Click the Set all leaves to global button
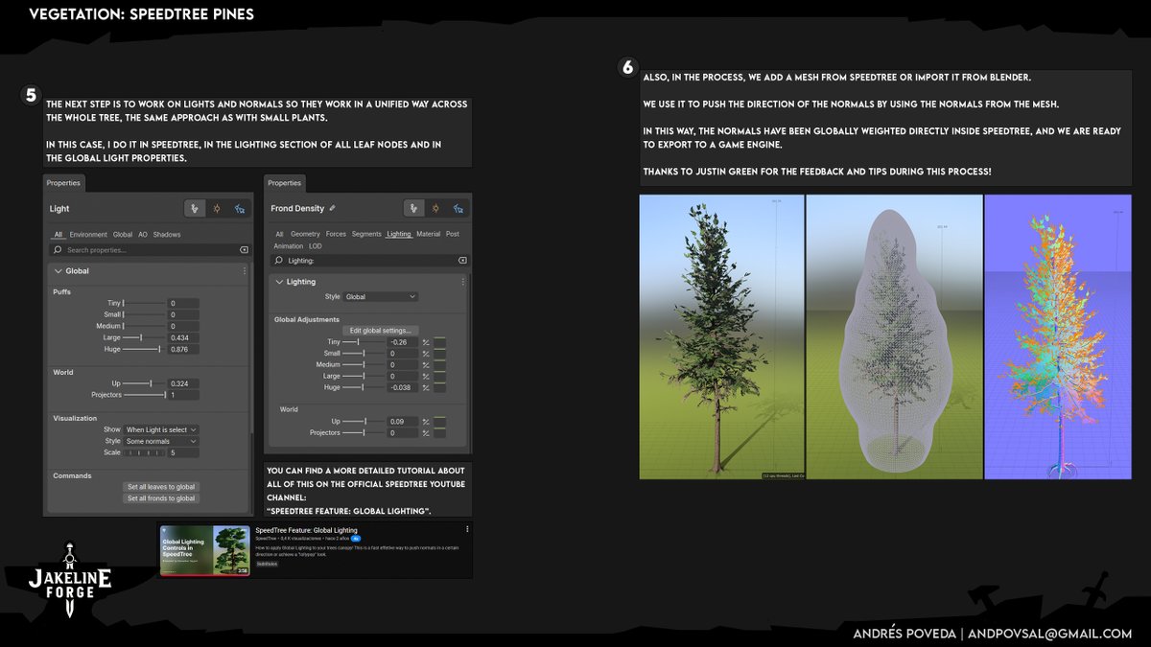This screenshot has height=647, width=1151. pos(160,486)
